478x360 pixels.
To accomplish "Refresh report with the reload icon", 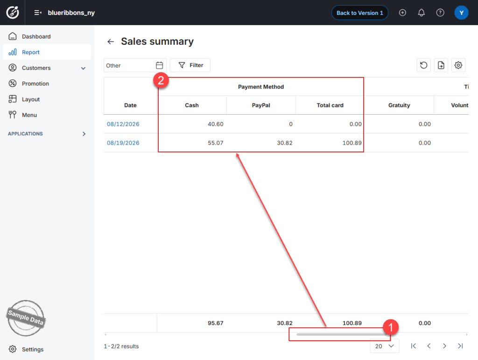I will (424, 65).
